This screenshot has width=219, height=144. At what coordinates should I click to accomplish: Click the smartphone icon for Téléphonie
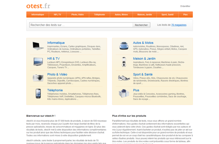[38, 93]
